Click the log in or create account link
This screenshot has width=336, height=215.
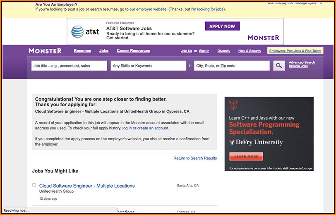(x=145, y=128)
